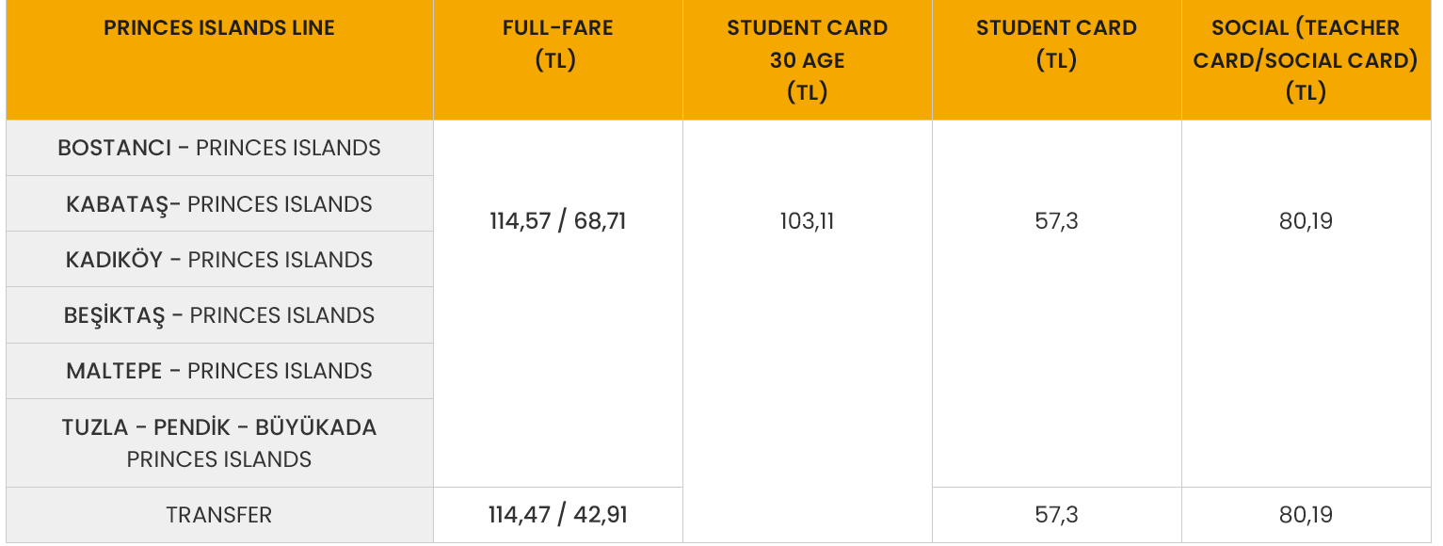Select the 80,19 social price in islands rows
The image size is (1443, 546).
point(1306,222)
